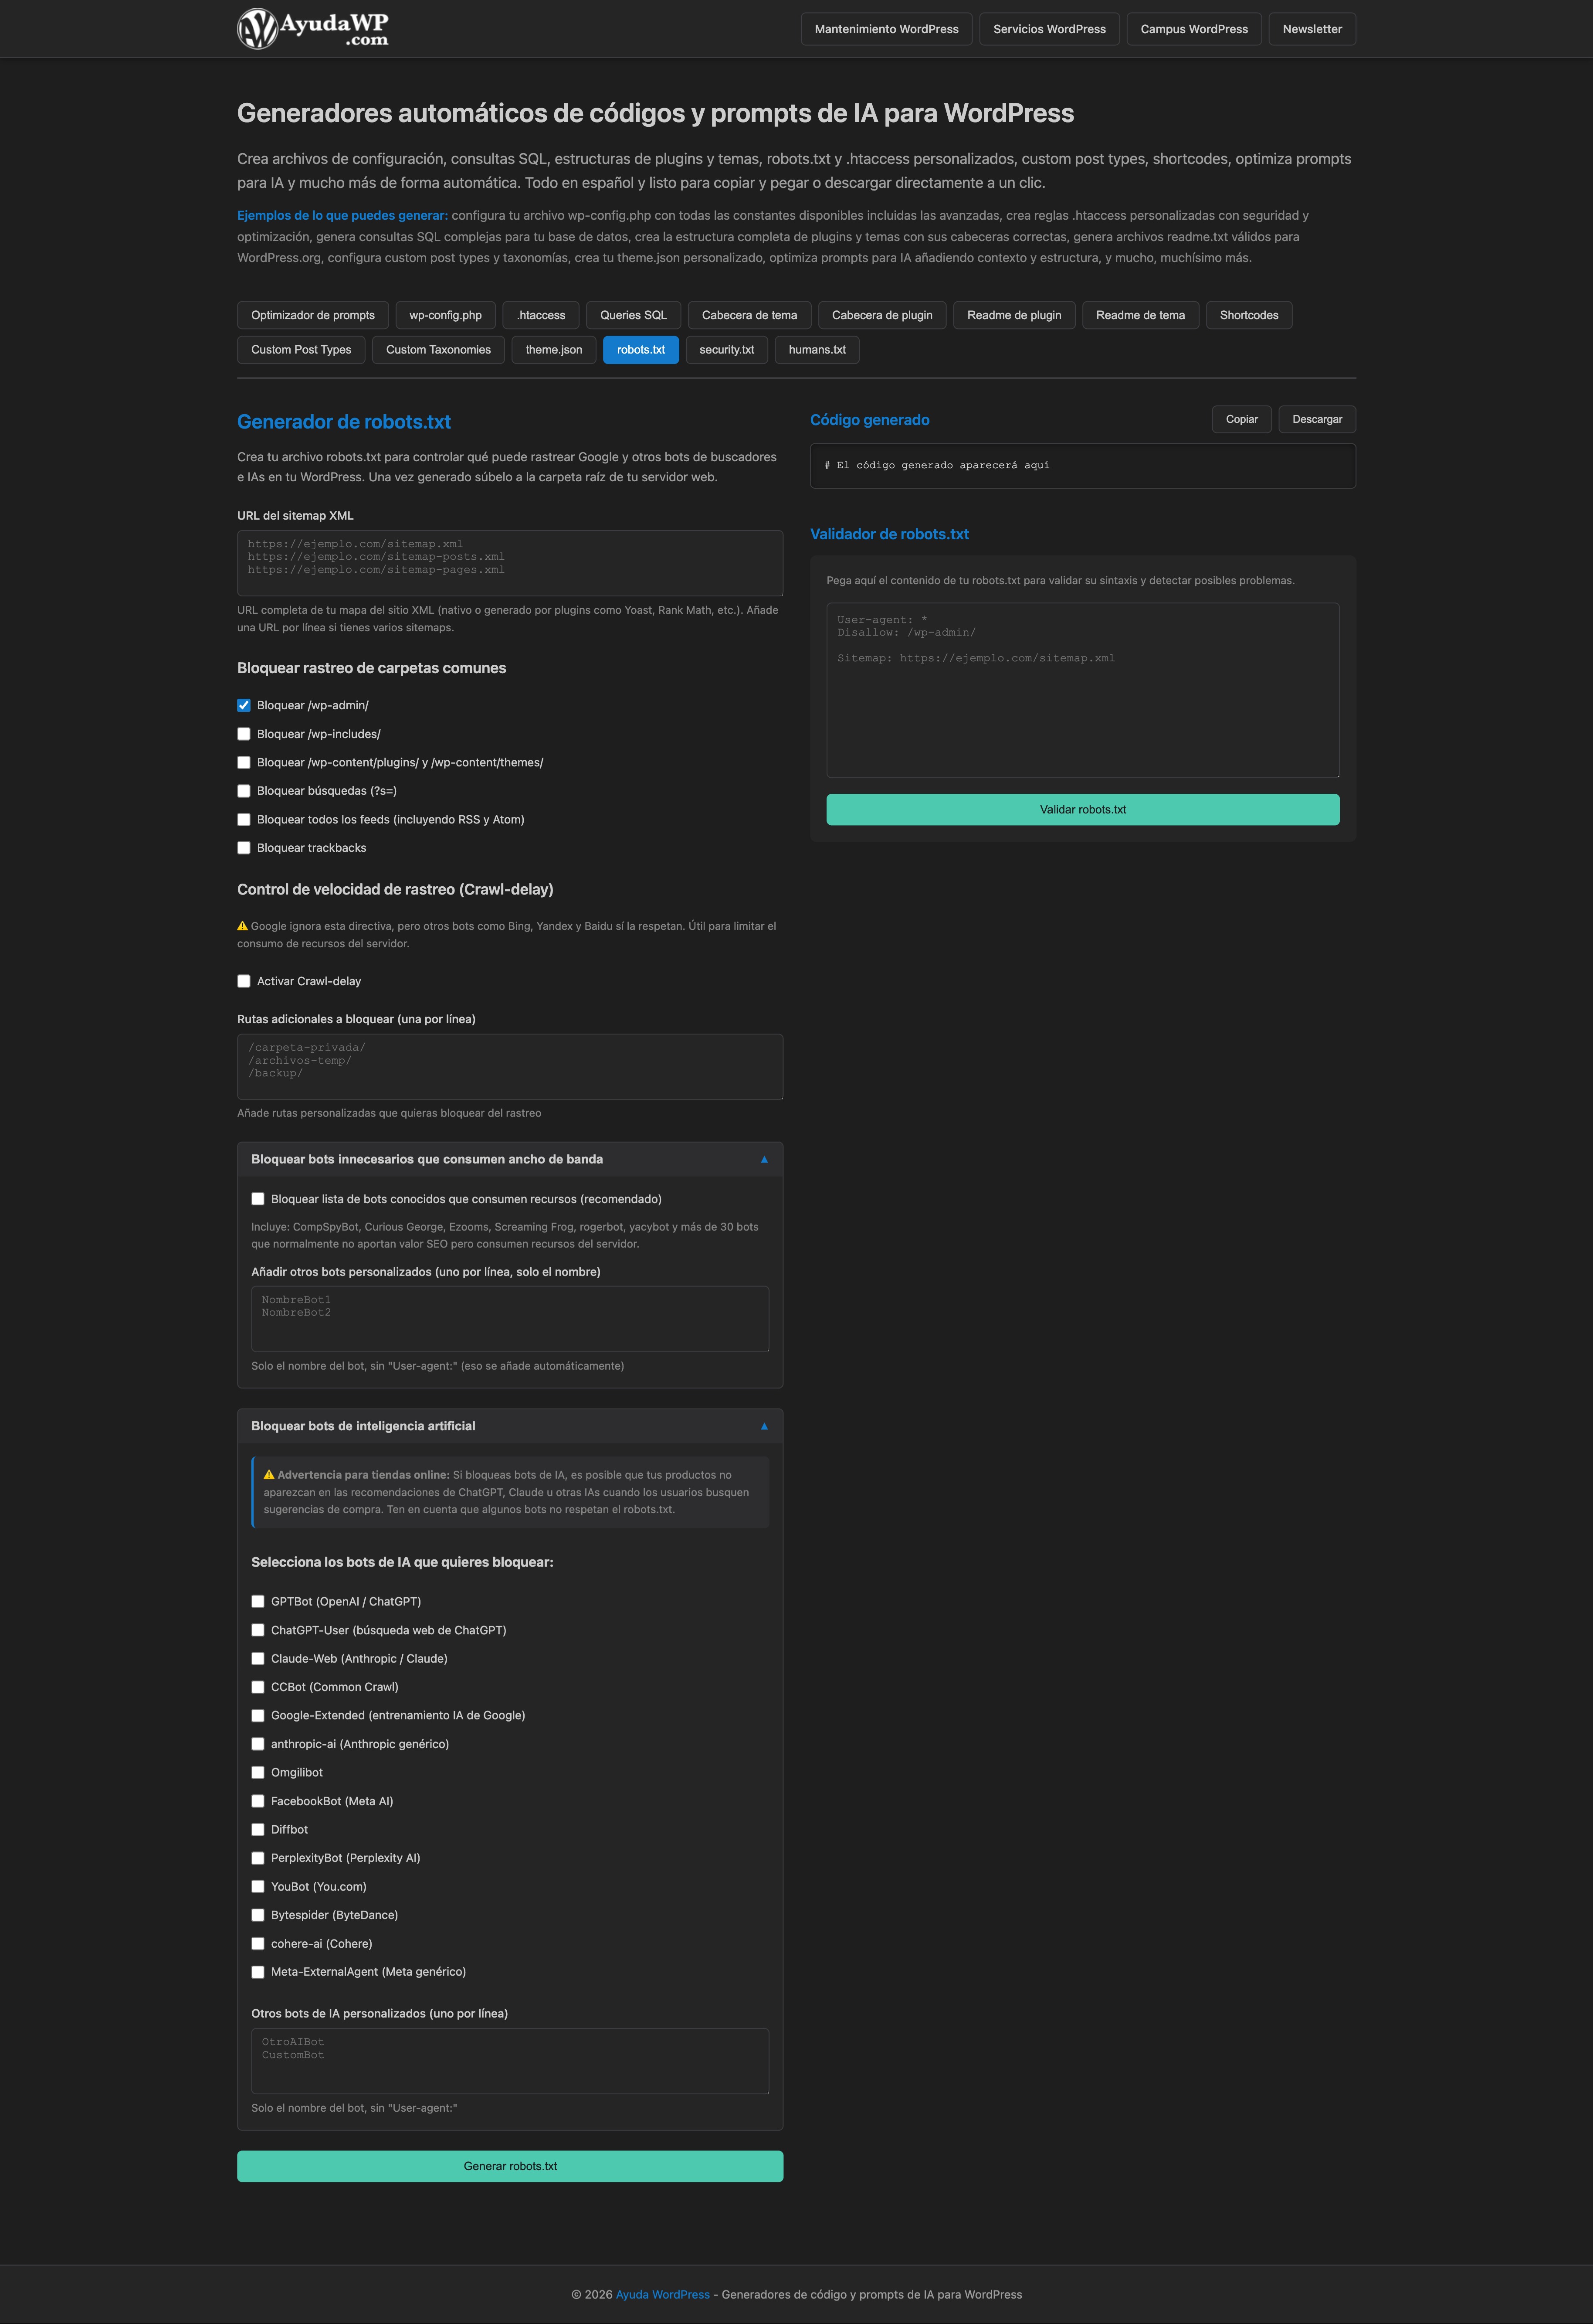Screen dimensions: 1593x2324
Task: Follow the Ayuda WordPress footer link
Action: click(663, 2294)
